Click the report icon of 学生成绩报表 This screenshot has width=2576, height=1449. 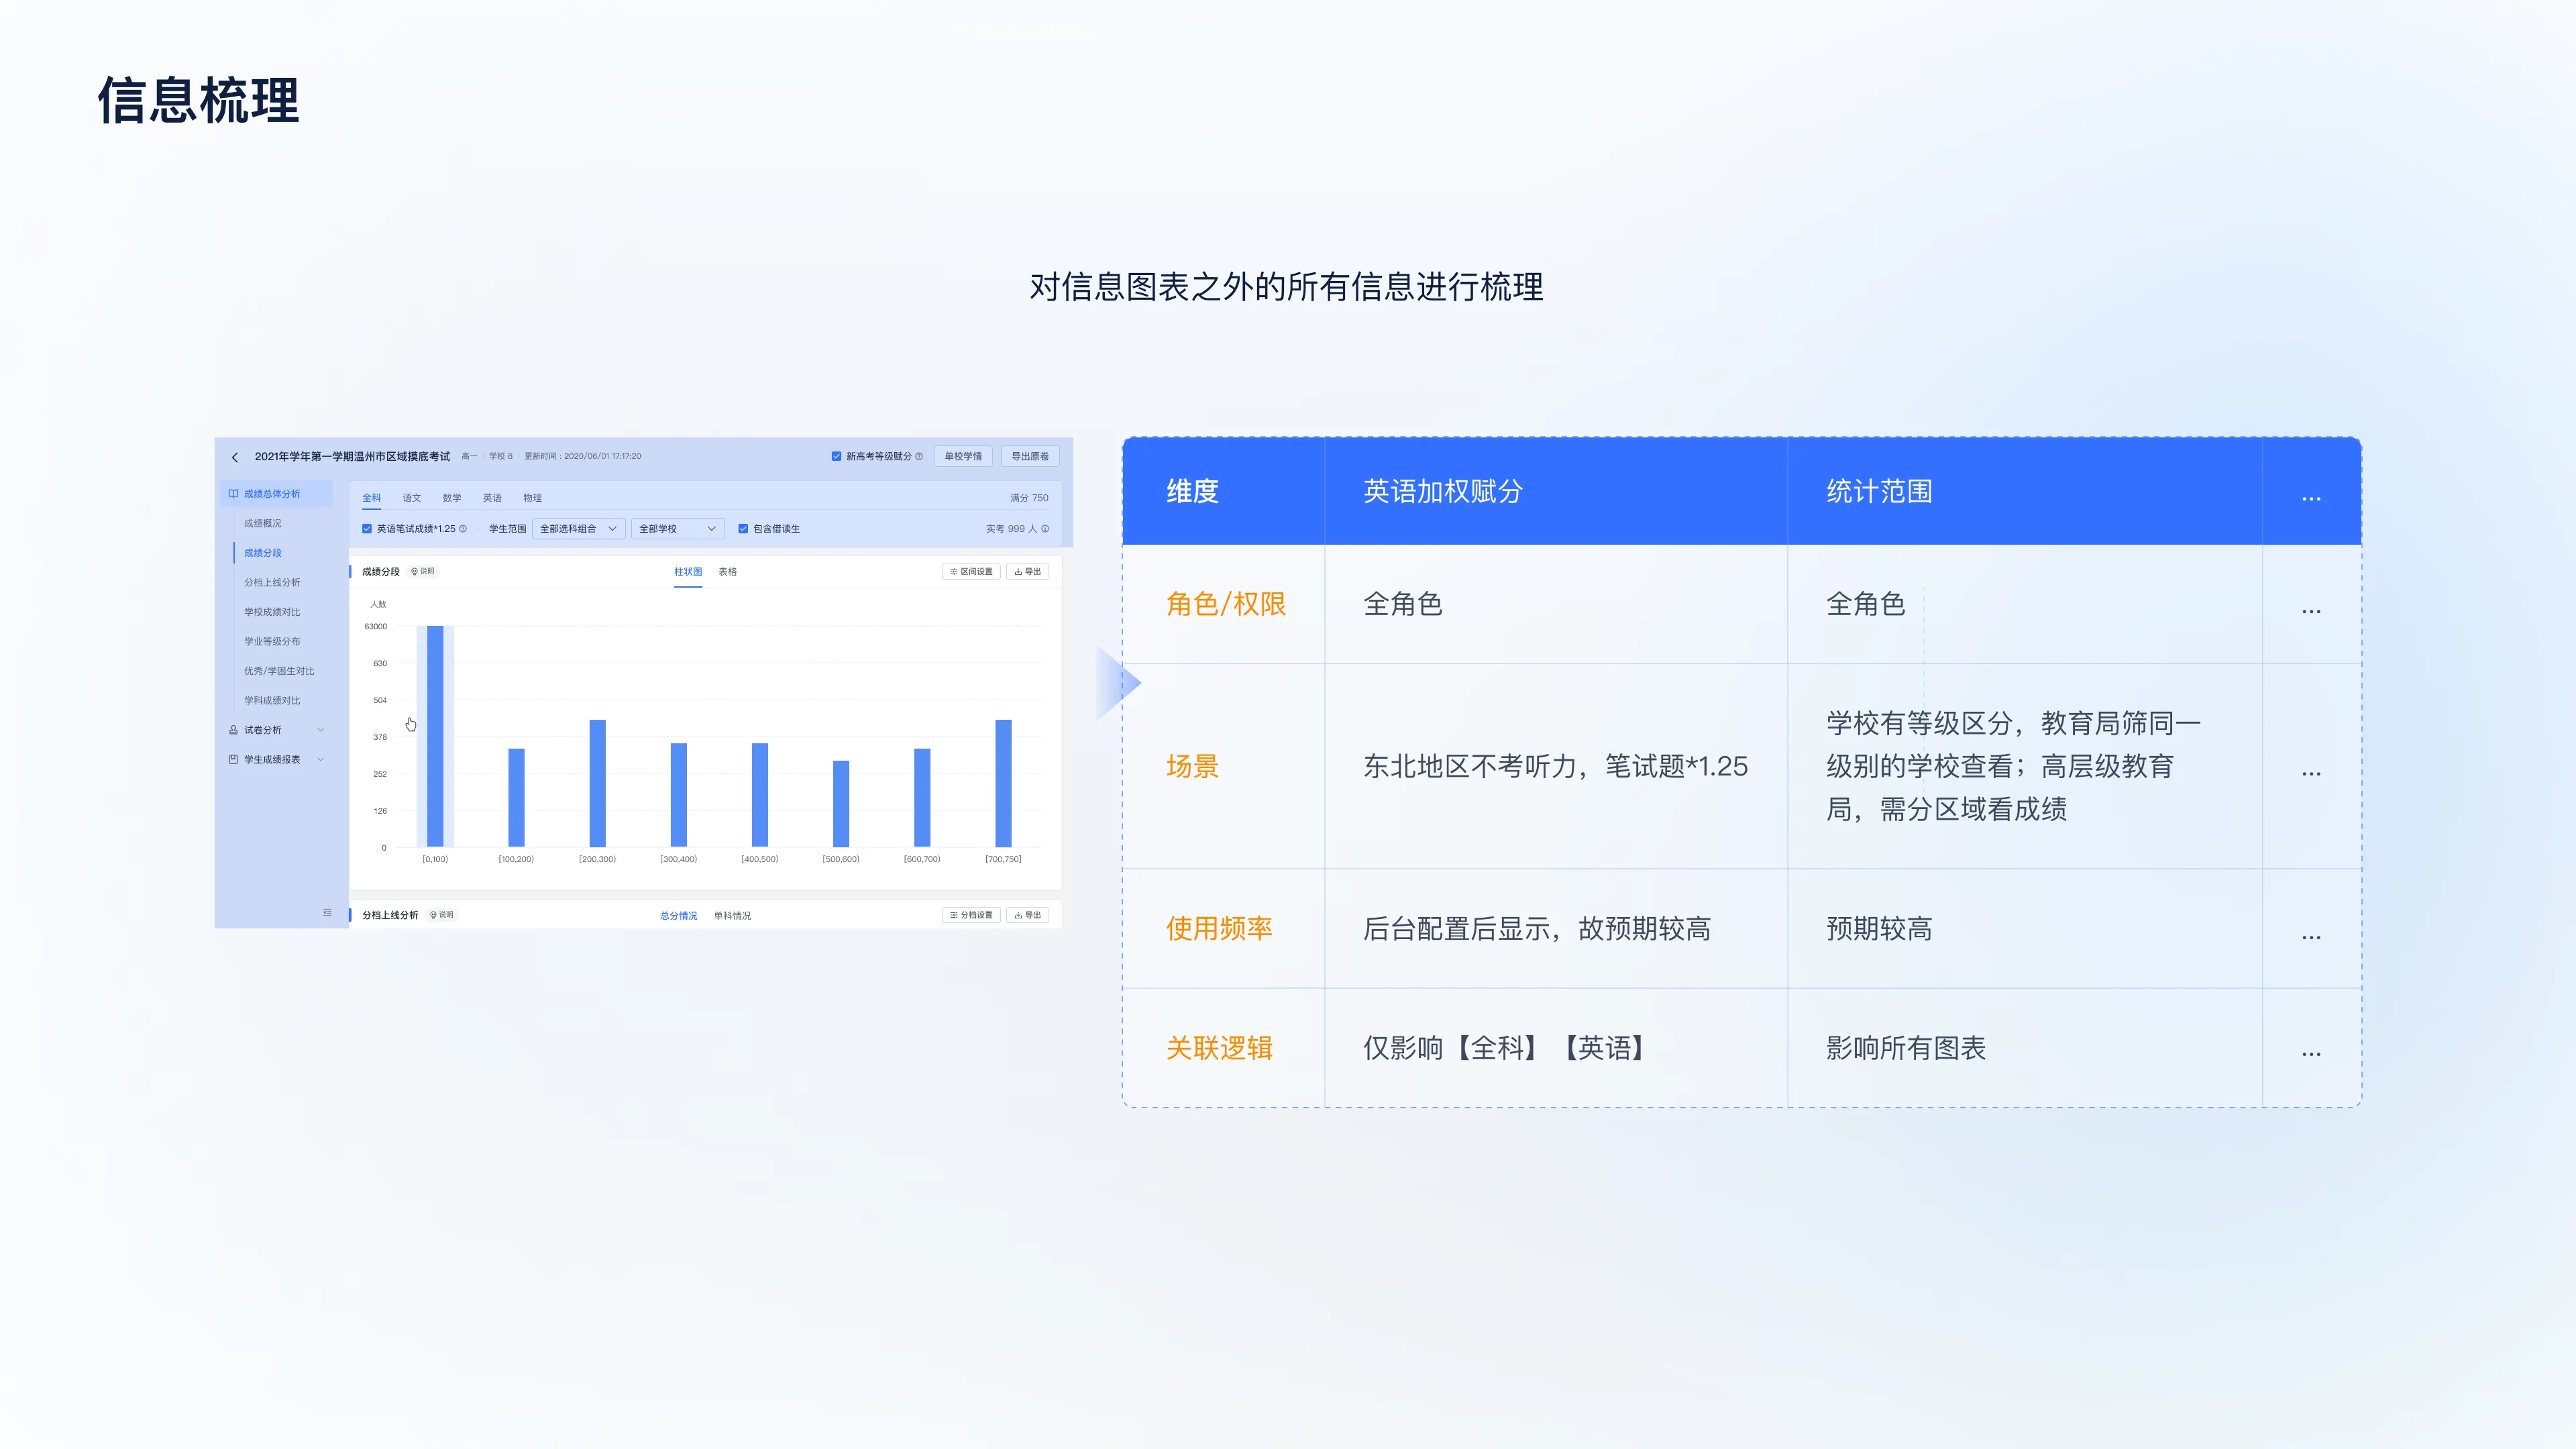tap(233, 759)
